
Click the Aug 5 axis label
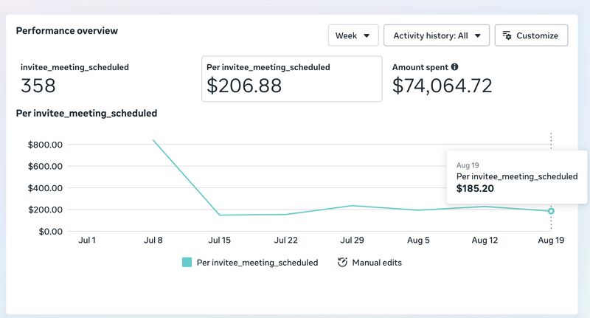coord(418,240)
